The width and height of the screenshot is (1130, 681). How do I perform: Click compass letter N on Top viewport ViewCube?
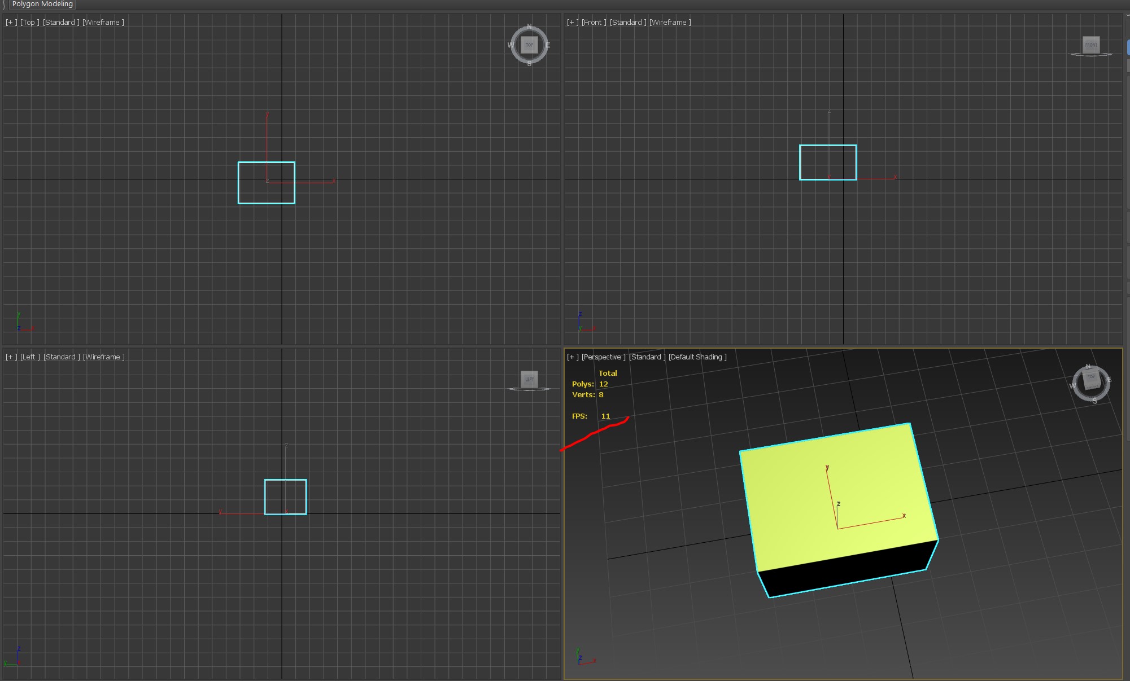529,27
